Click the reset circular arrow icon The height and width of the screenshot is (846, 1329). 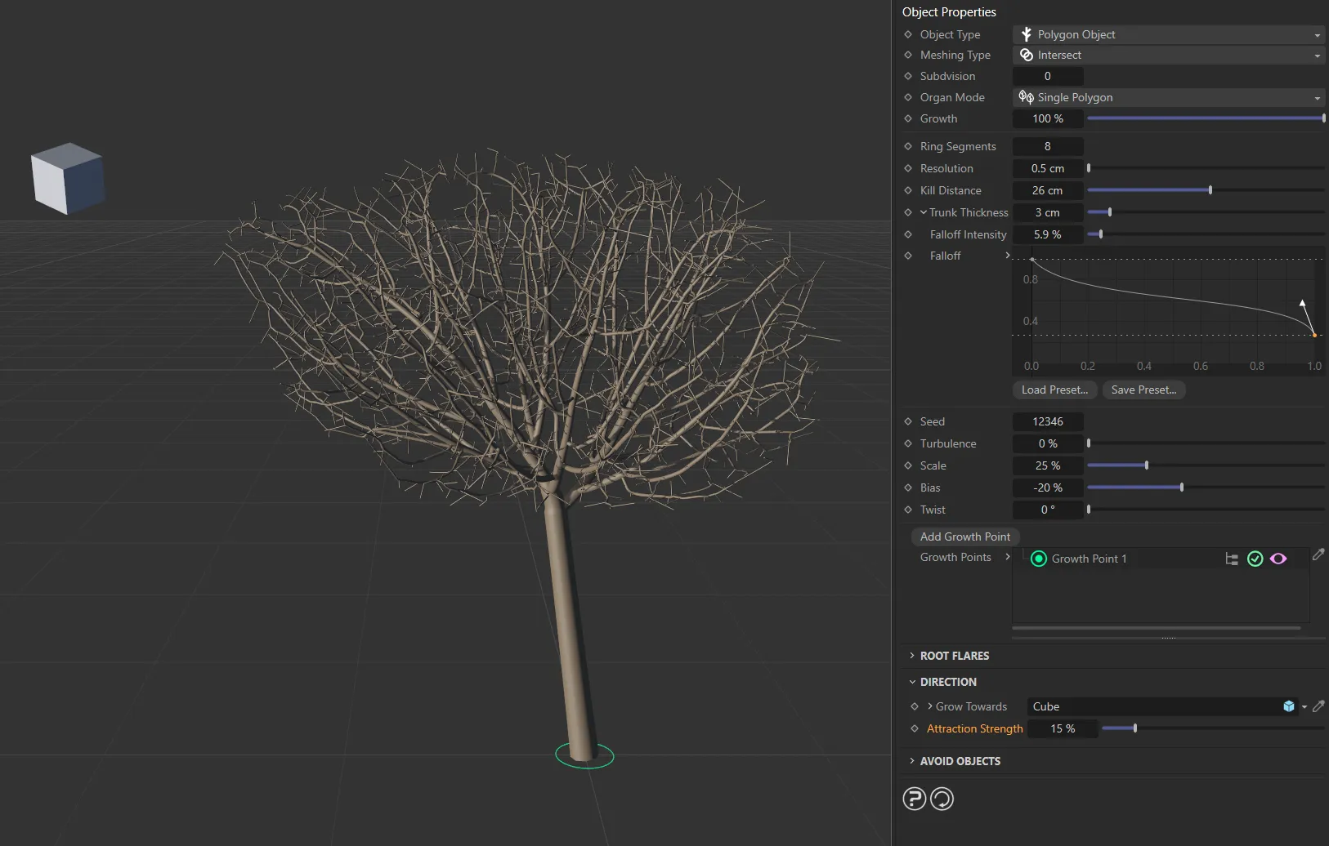(942, 799)
